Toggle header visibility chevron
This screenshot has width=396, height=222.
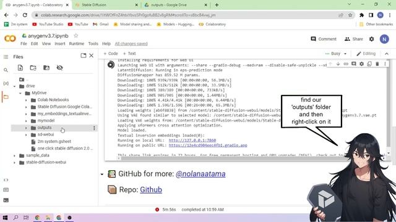point(387,54)
